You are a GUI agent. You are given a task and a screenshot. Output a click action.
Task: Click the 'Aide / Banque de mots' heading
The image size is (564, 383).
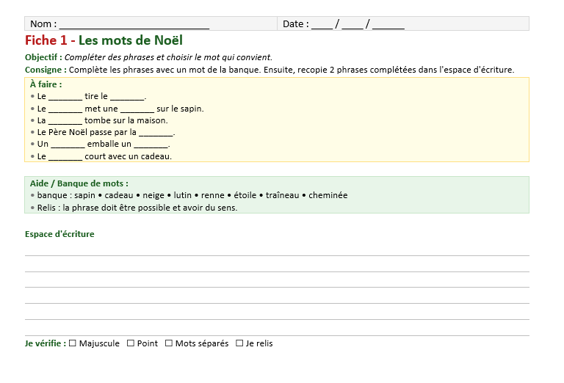point(79,183)
